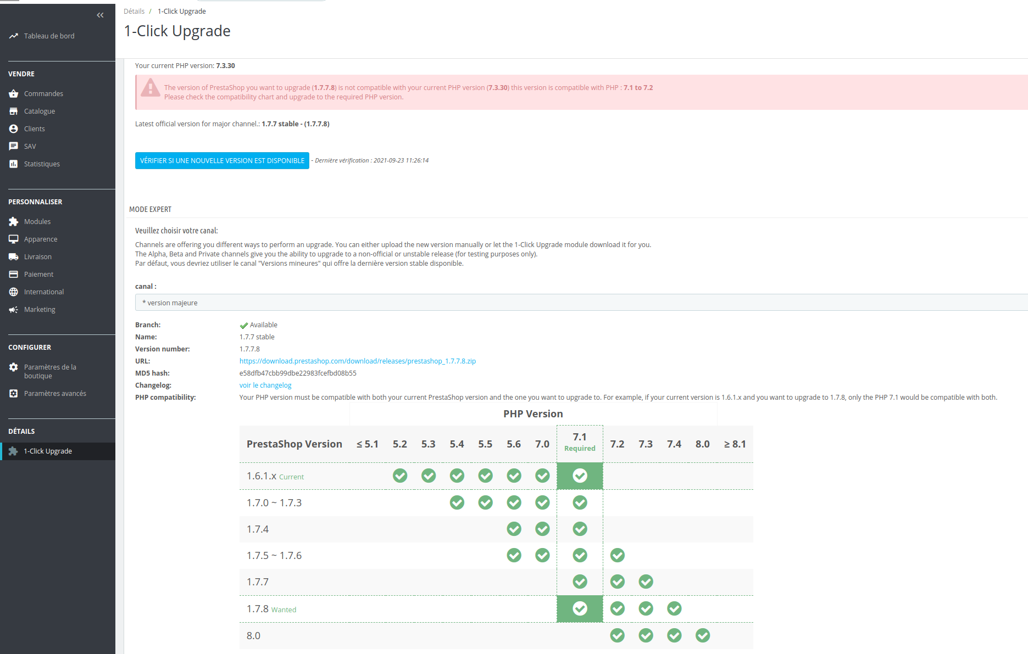Click 'Vérifier si une nouvelle version est disponible' button
1028x654 pixels.
point(222,161)
